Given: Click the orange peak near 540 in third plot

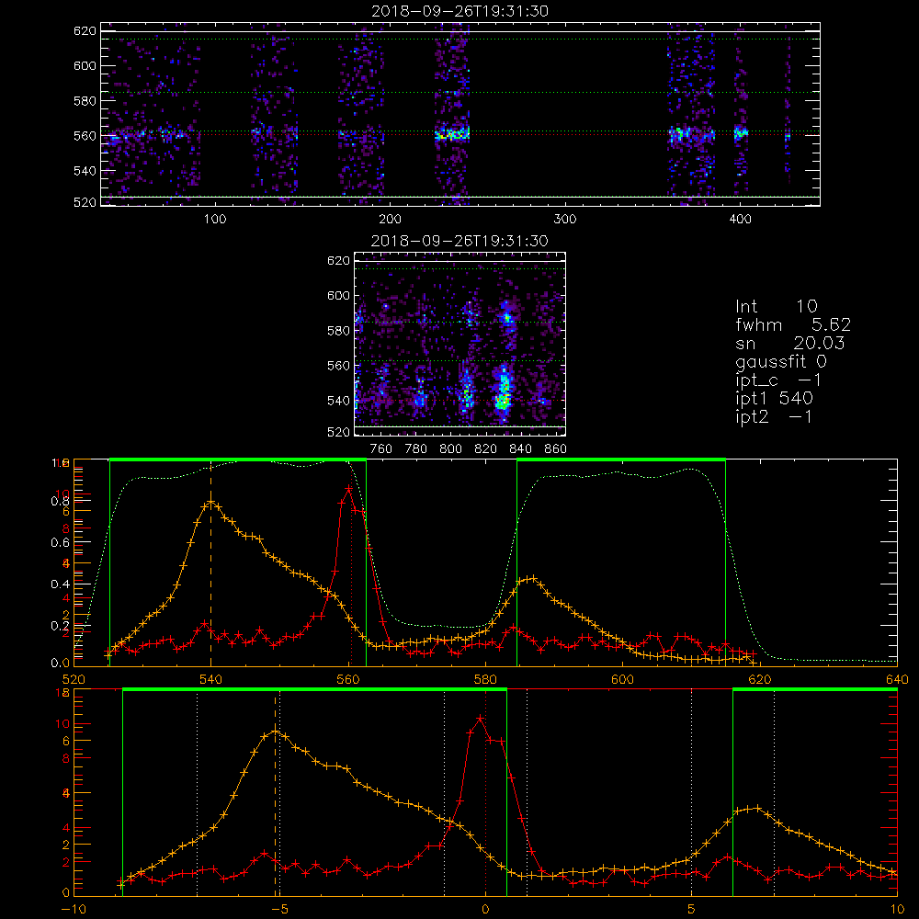Looking at the screenshot, I should point(211,503).
